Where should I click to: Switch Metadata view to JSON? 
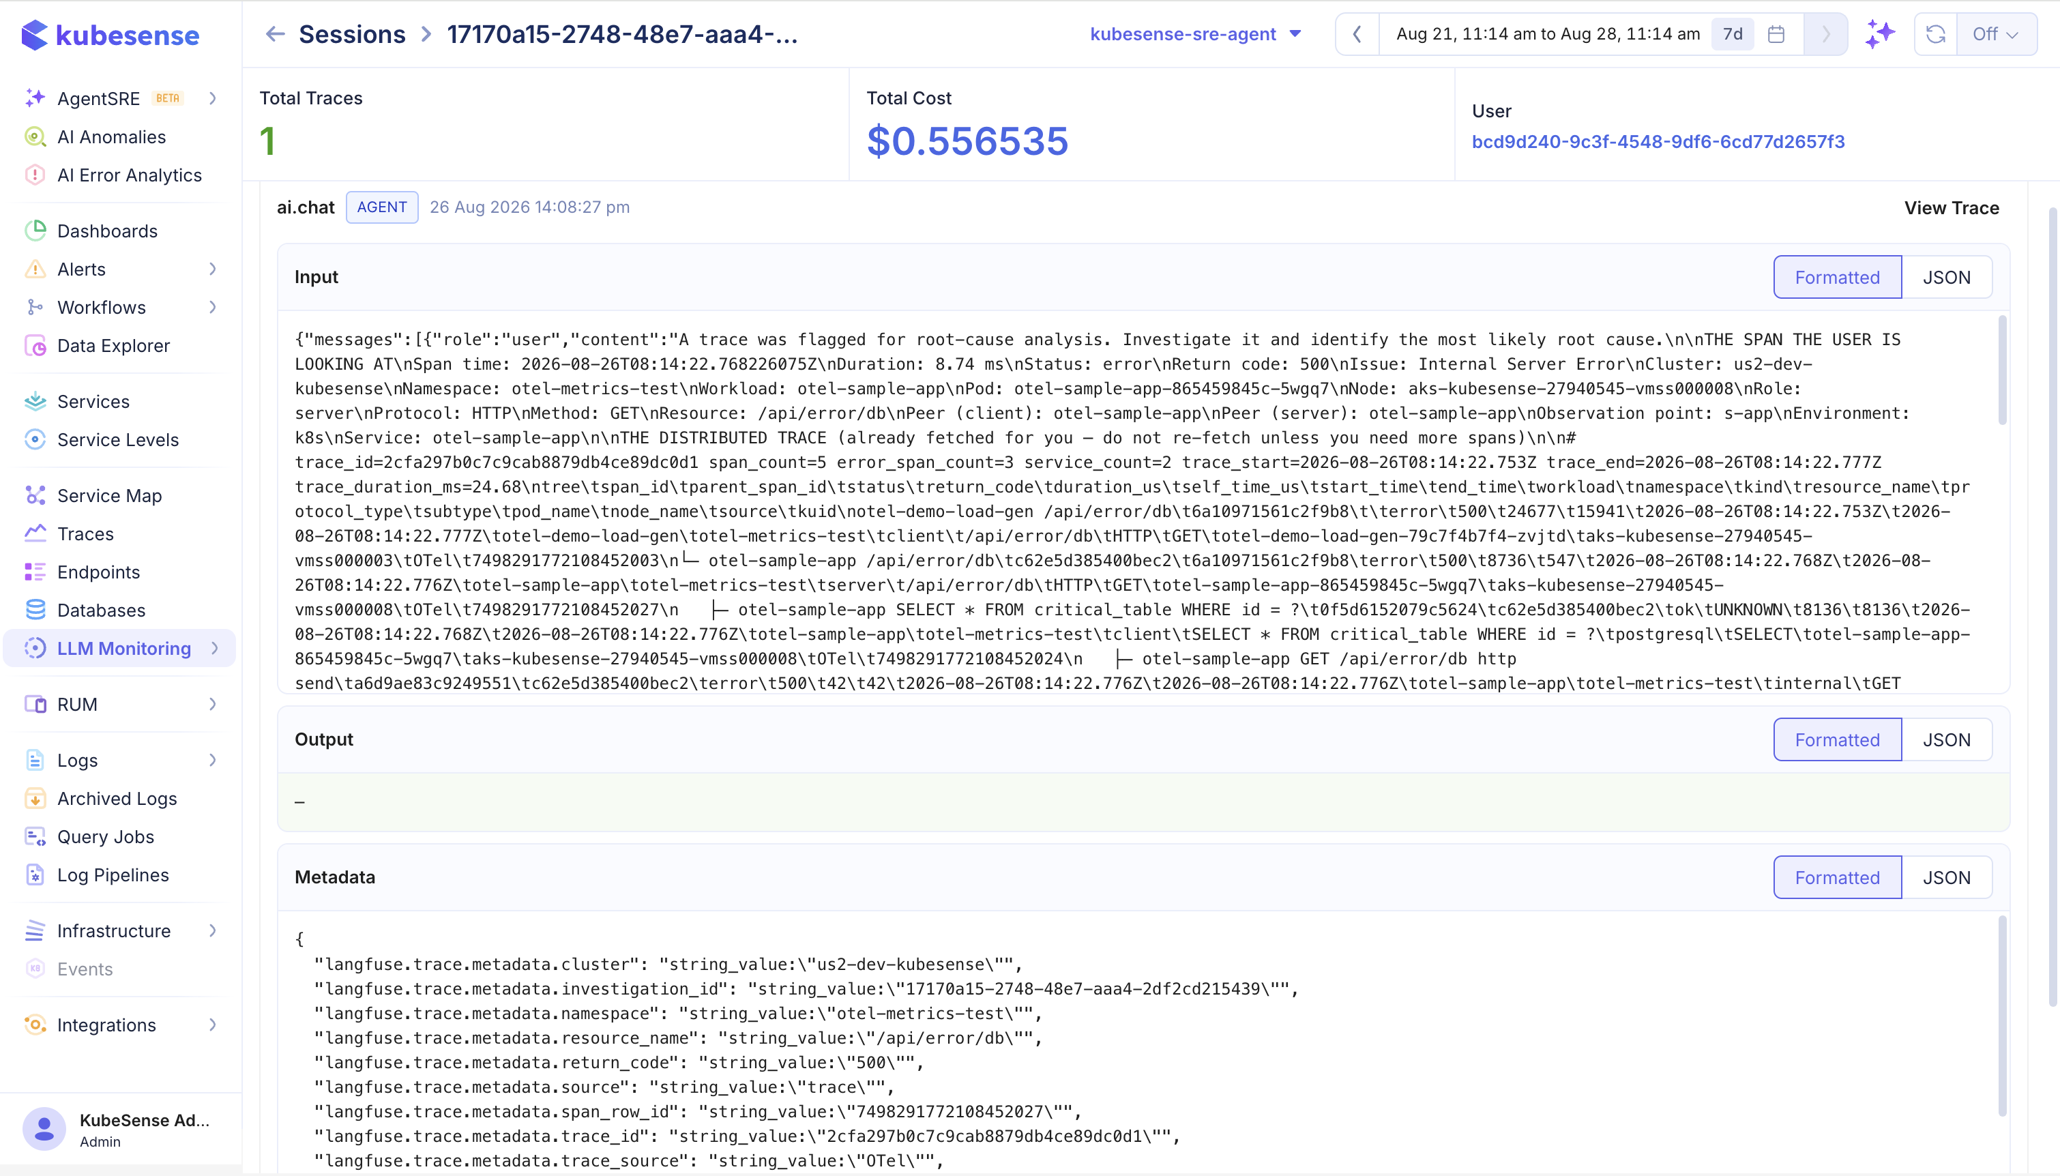[1946, 877]
